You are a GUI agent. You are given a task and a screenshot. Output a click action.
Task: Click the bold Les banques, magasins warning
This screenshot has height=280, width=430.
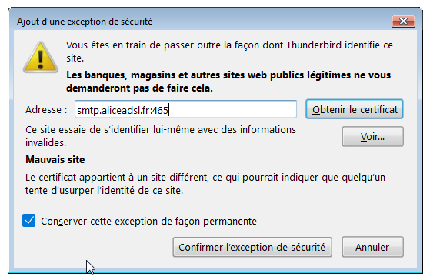click(228, 82)
